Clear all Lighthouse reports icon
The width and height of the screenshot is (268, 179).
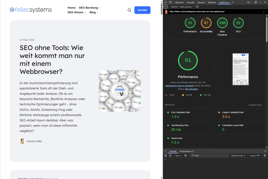(x=197, y=7)
